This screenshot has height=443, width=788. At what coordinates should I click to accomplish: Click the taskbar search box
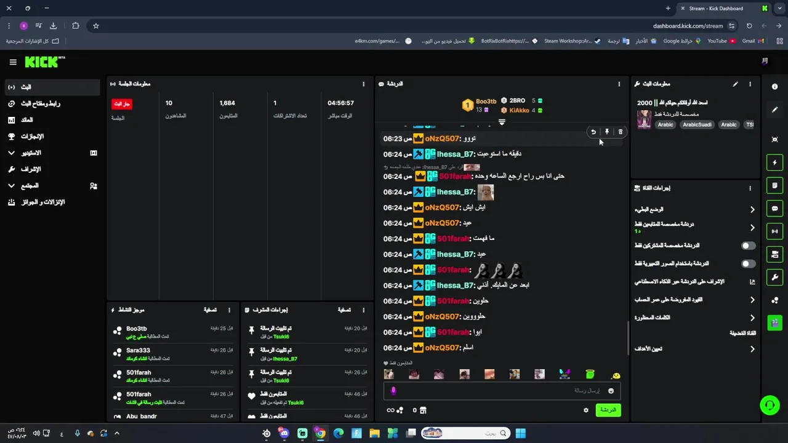466,433
